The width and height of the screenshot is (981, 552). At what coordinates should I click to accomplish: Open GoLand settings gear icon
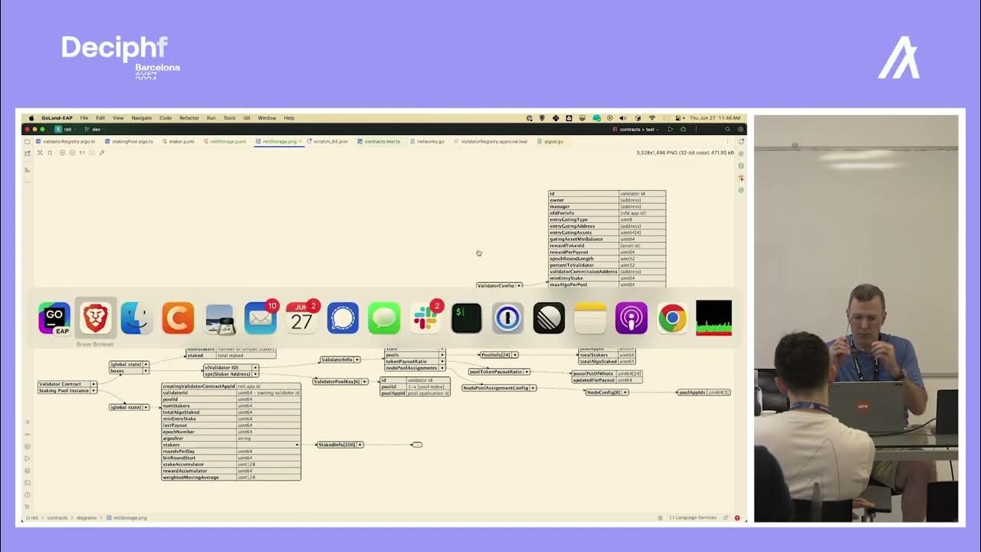point(740,130)
